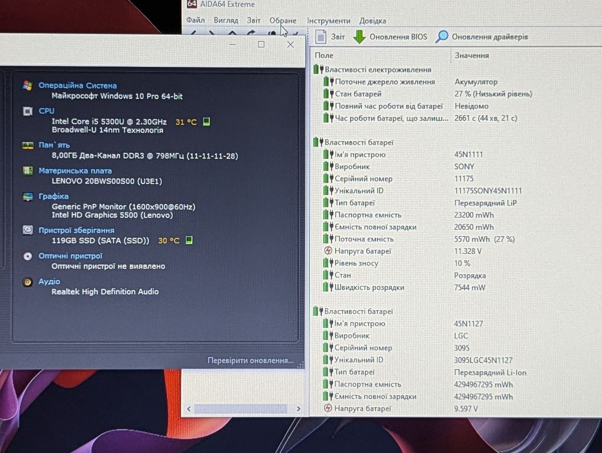602x453 pixels.
Task: Click the CPU chip icon
Action: pyautogui.click(x=28, y=111)
